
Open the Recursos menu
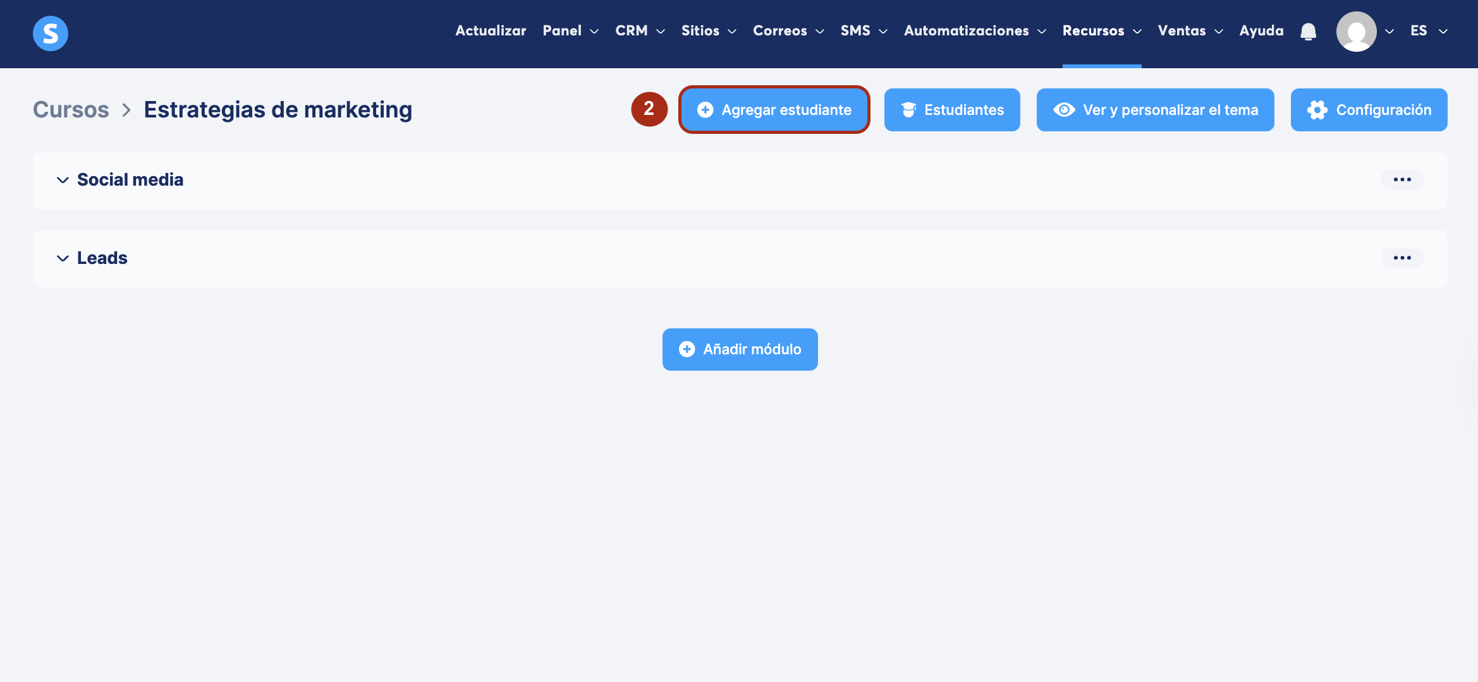(x=1101, y=31)
